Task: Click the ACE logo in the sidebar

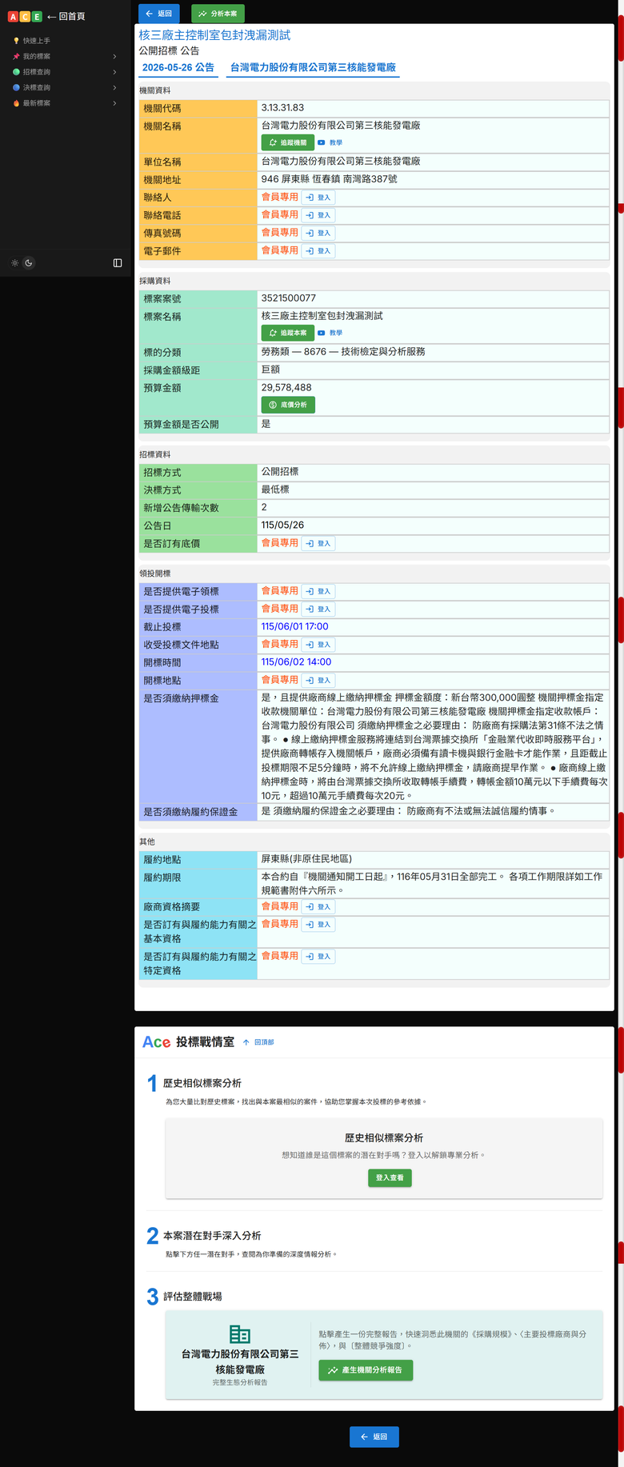Action: [25, 16]
